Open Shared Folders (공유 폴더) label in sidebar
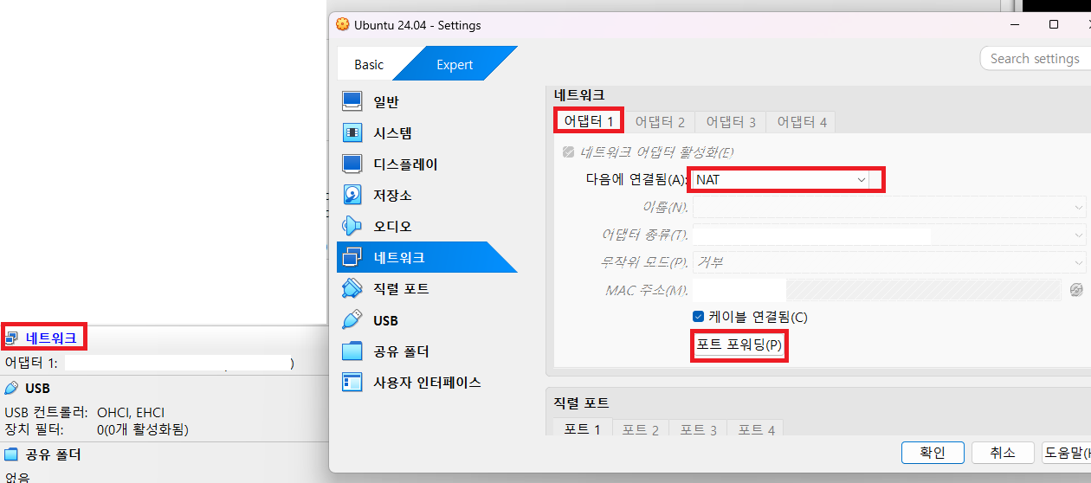 pyautogui.click(x=401, y=351)
